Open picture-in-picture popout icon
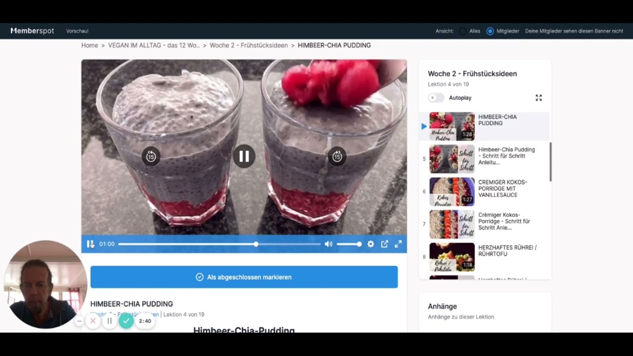Screen dimensions: 633x356 (x=384, y=244)
